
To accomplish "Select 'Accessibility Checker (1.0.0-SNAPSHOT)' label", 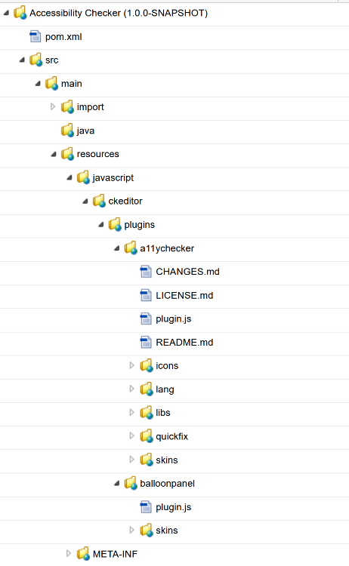I will [119, 13].
